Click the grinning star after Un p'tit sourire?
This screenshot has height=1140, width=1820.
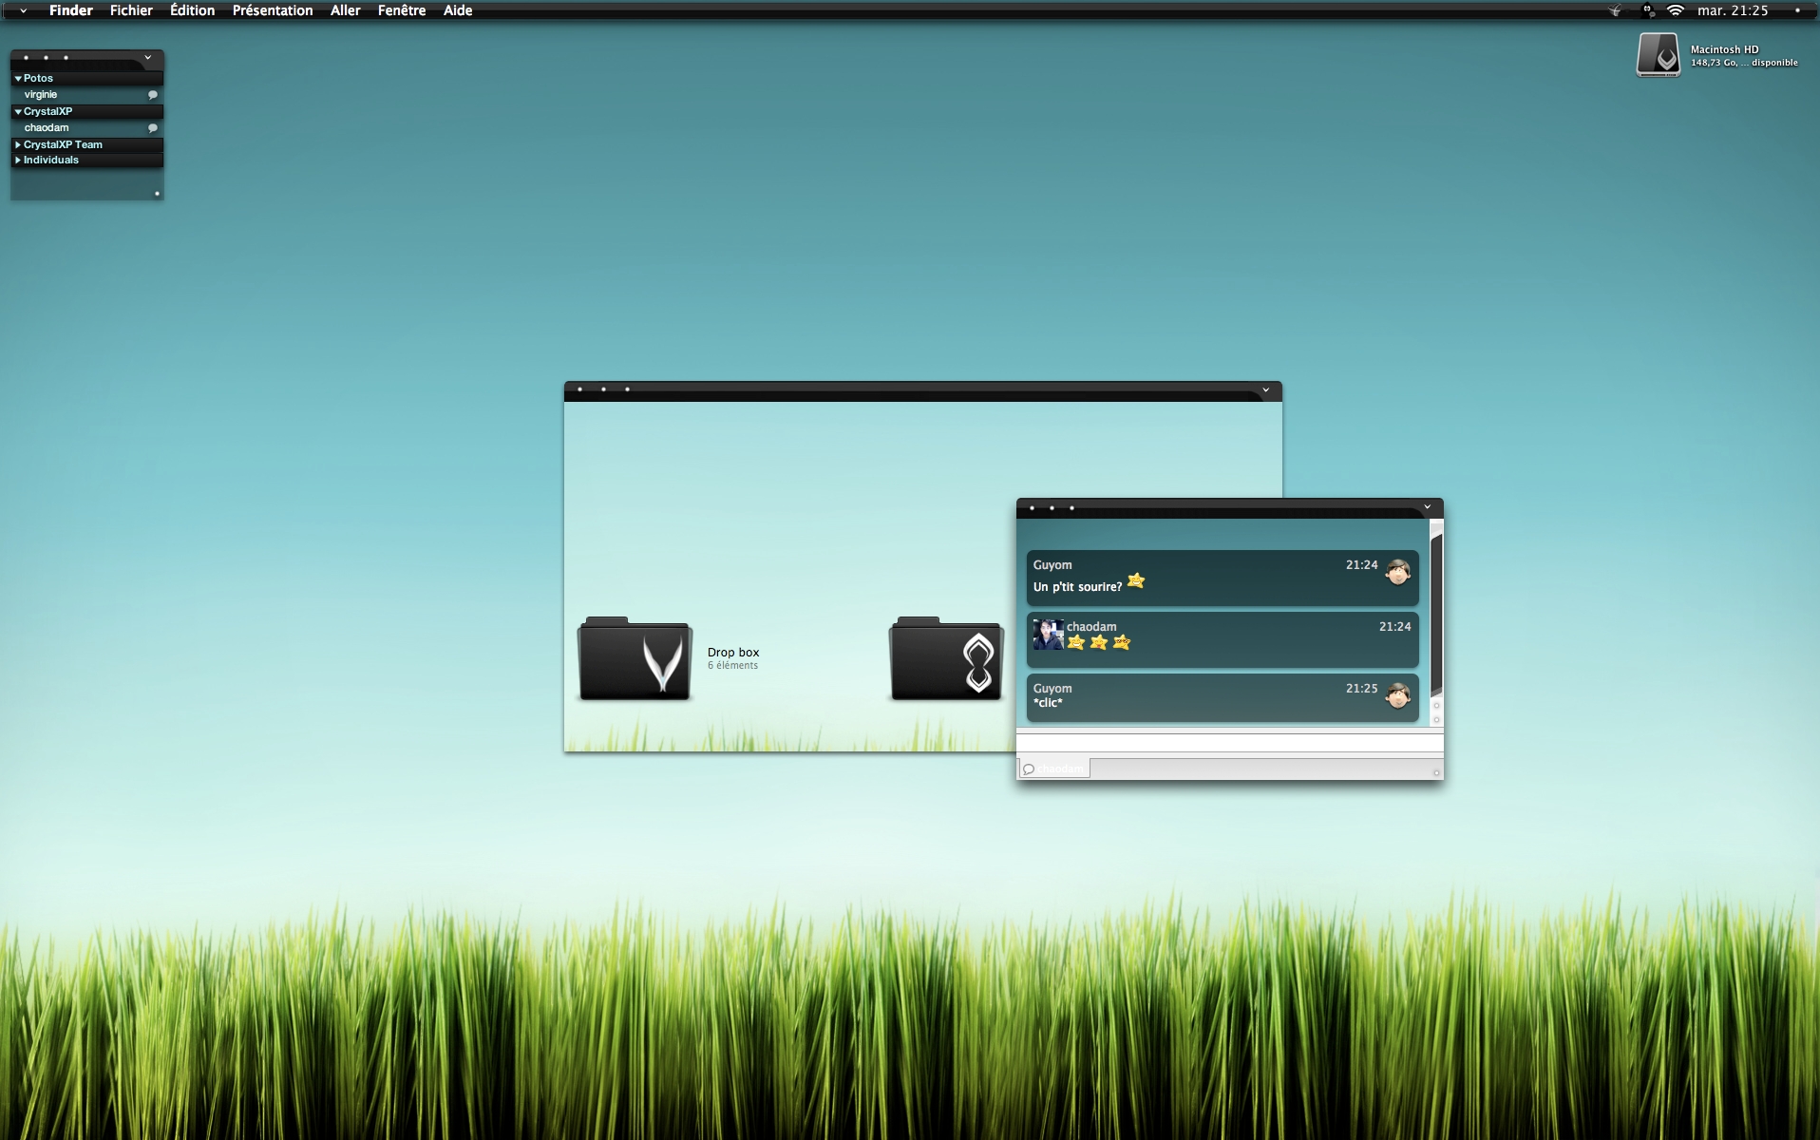pyautogui.click(x=1136, y=580)
